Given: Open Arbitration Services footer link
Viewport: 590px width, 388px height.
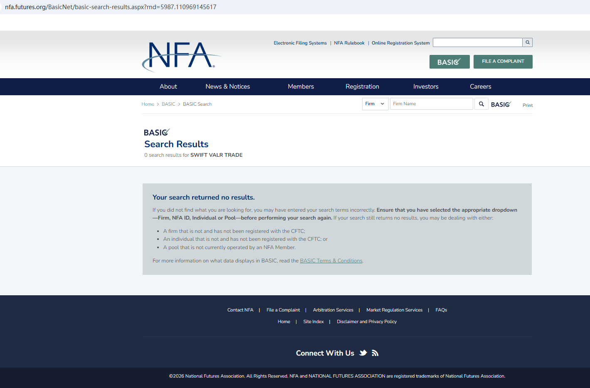Looking at the screenshot, I should pyautogui.click(x=333, y=310).
